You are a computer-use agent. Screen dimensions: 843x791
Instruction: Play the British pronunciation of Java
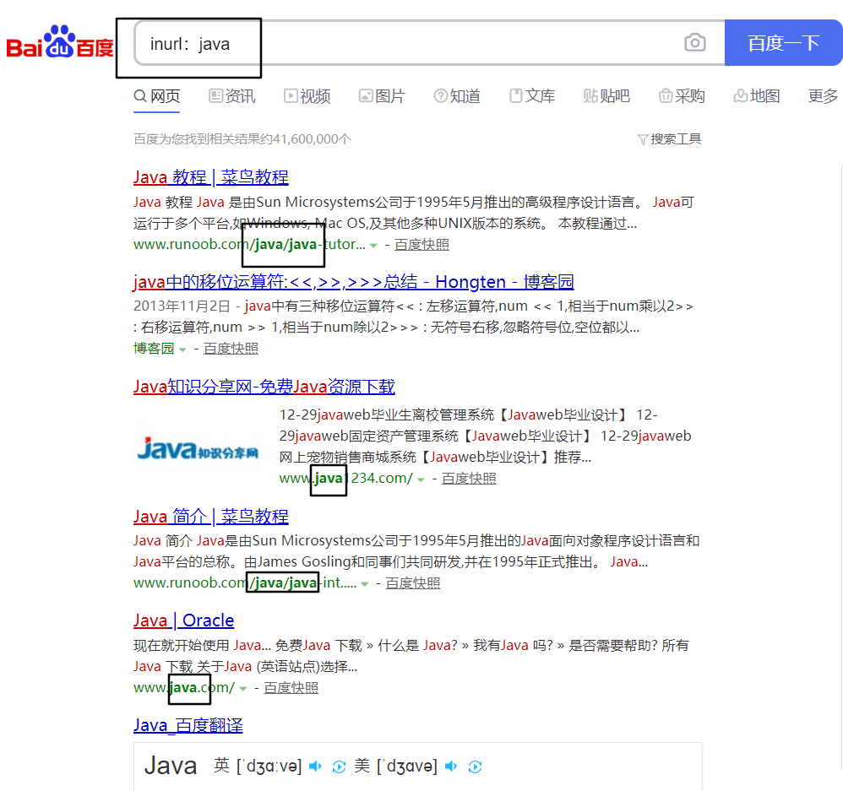pyautogui.click(x=315, y=767)
